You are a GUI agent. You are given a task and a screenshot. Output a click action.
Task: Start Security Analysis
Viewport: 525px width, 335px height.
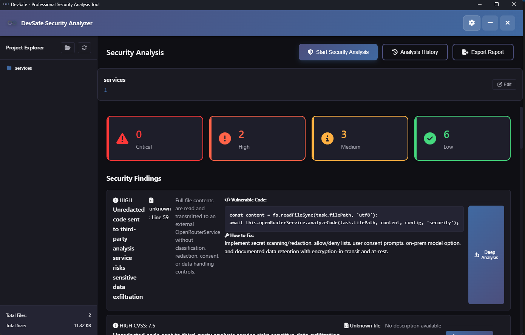(x=338, y=52)
